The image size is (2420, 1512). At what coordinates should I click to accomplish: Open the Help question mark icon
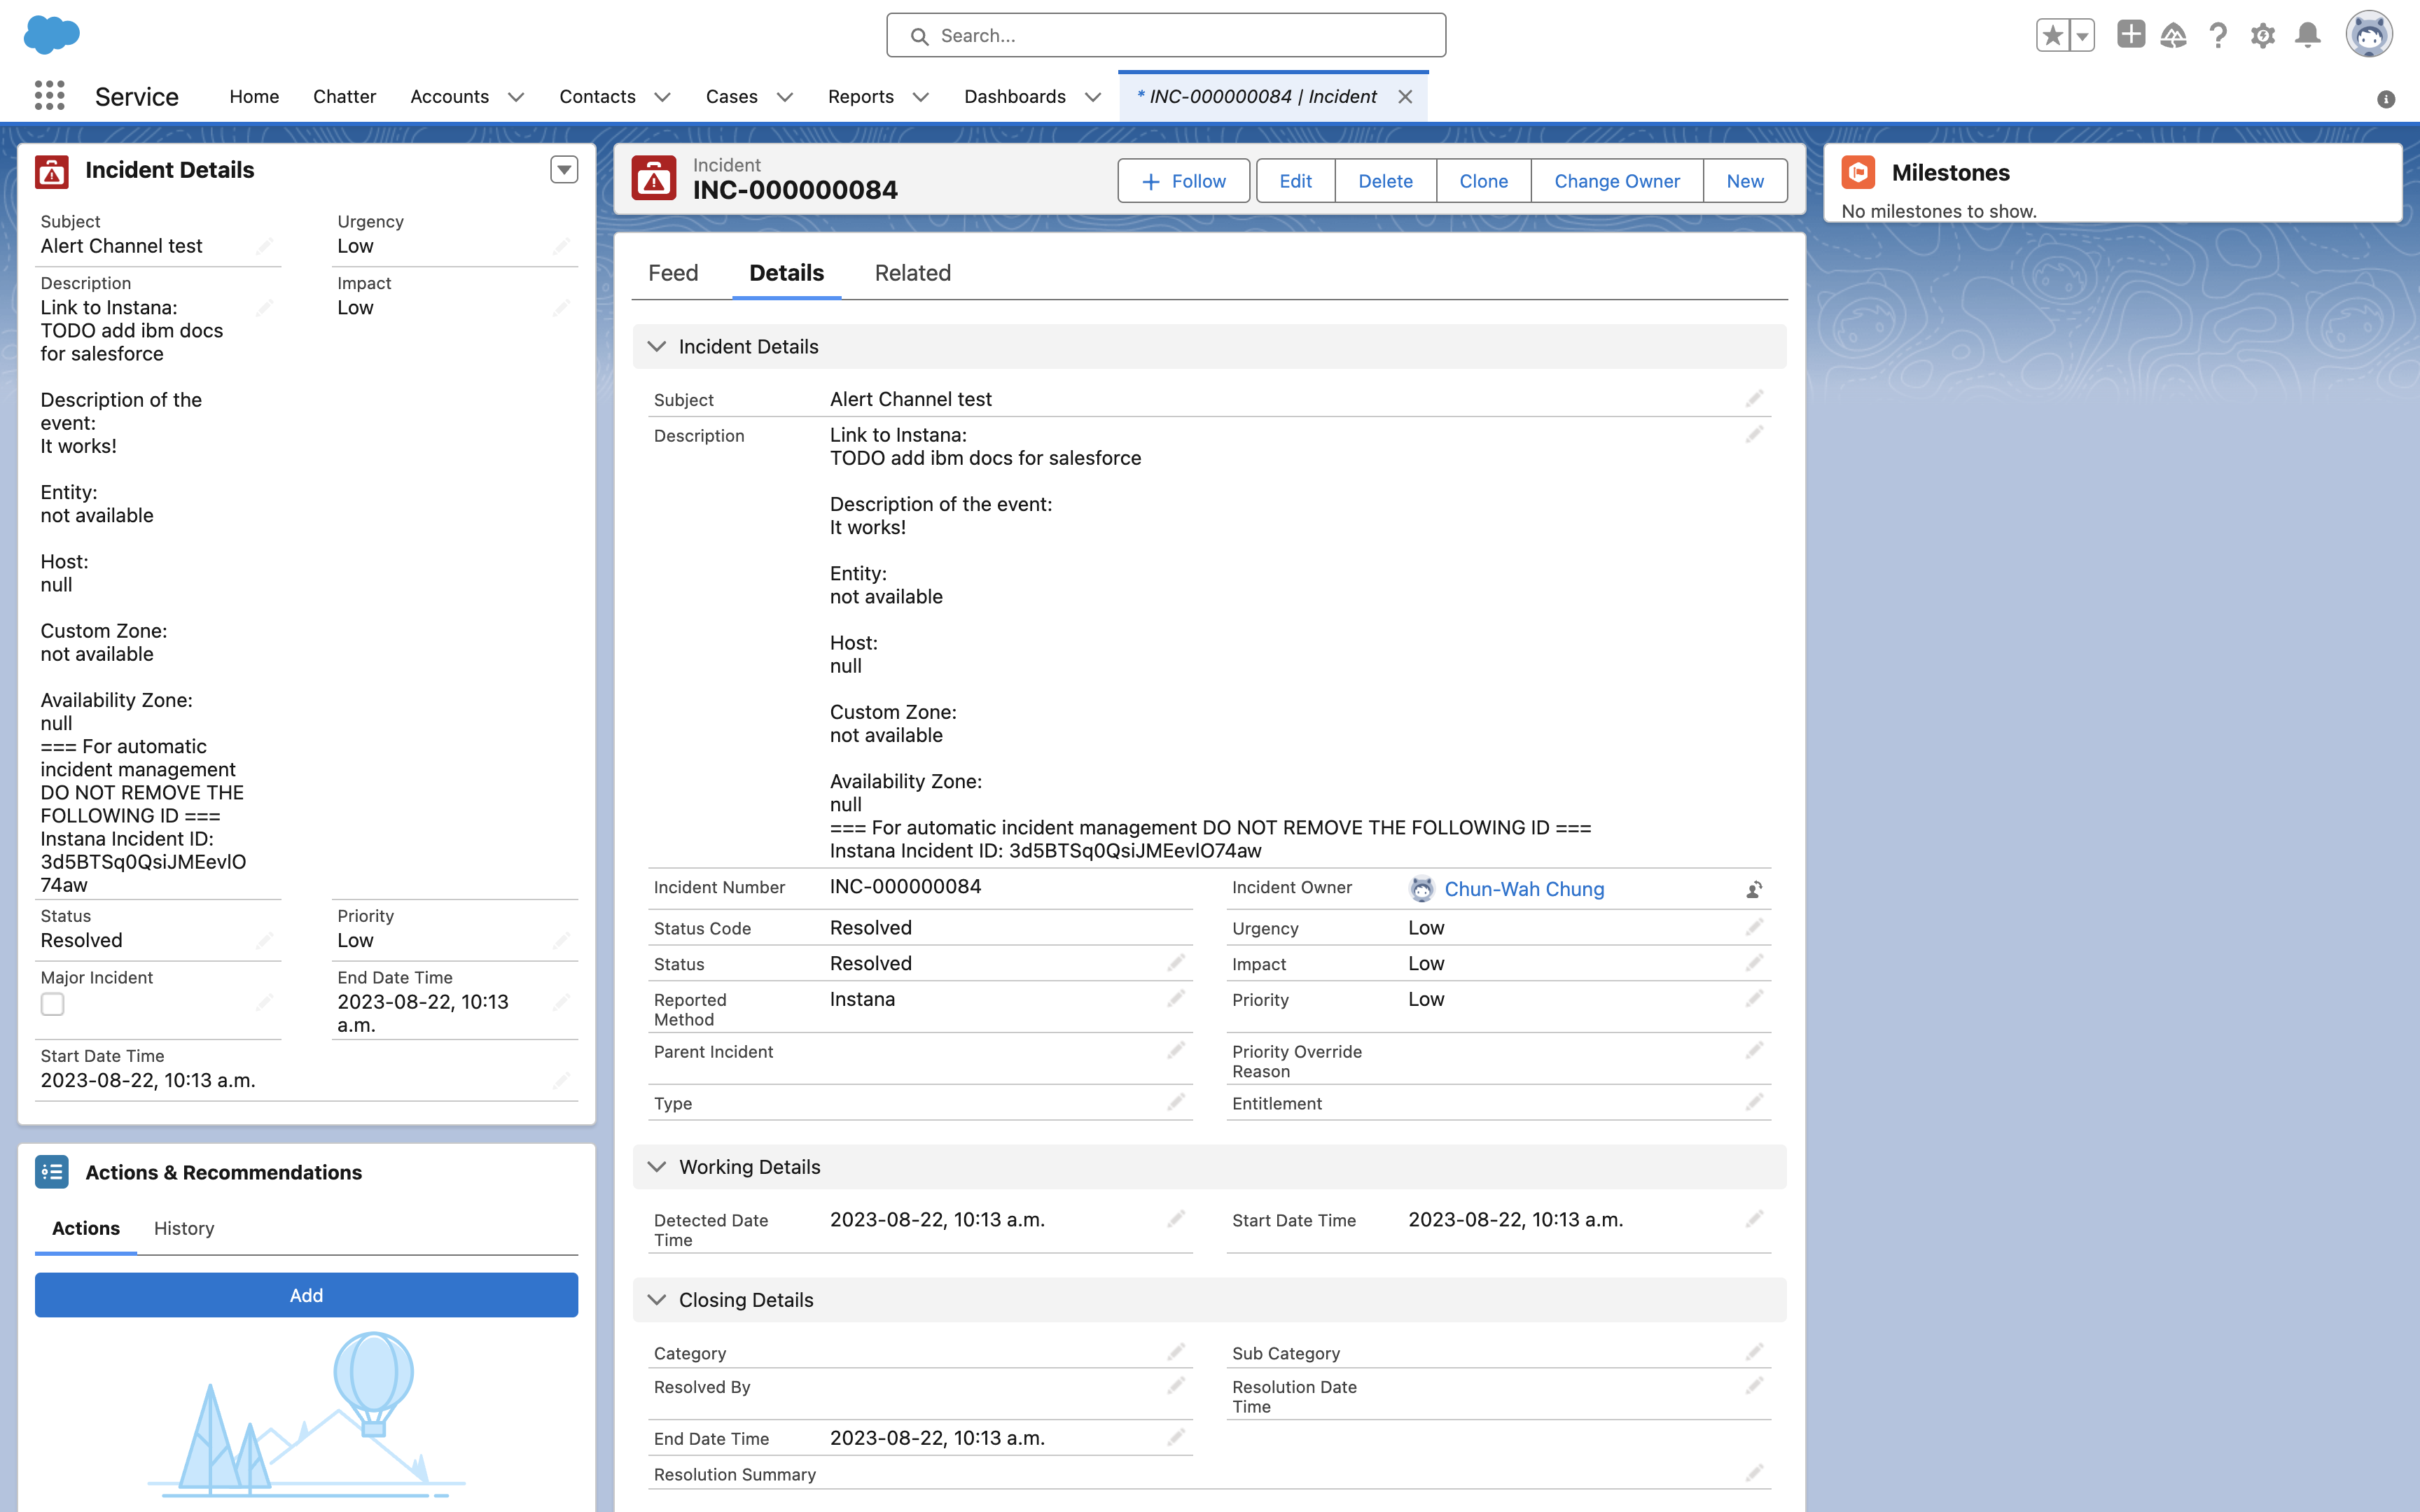[x=2218, y=36]
